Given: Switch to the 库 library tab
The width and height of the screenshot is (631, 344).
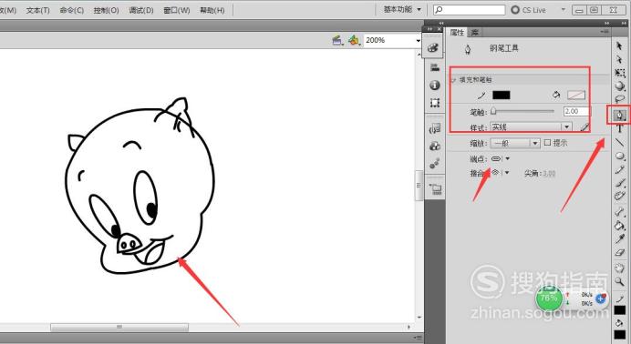Looking at the screenshot, I should pyautogui.click(x=475, y=33).
